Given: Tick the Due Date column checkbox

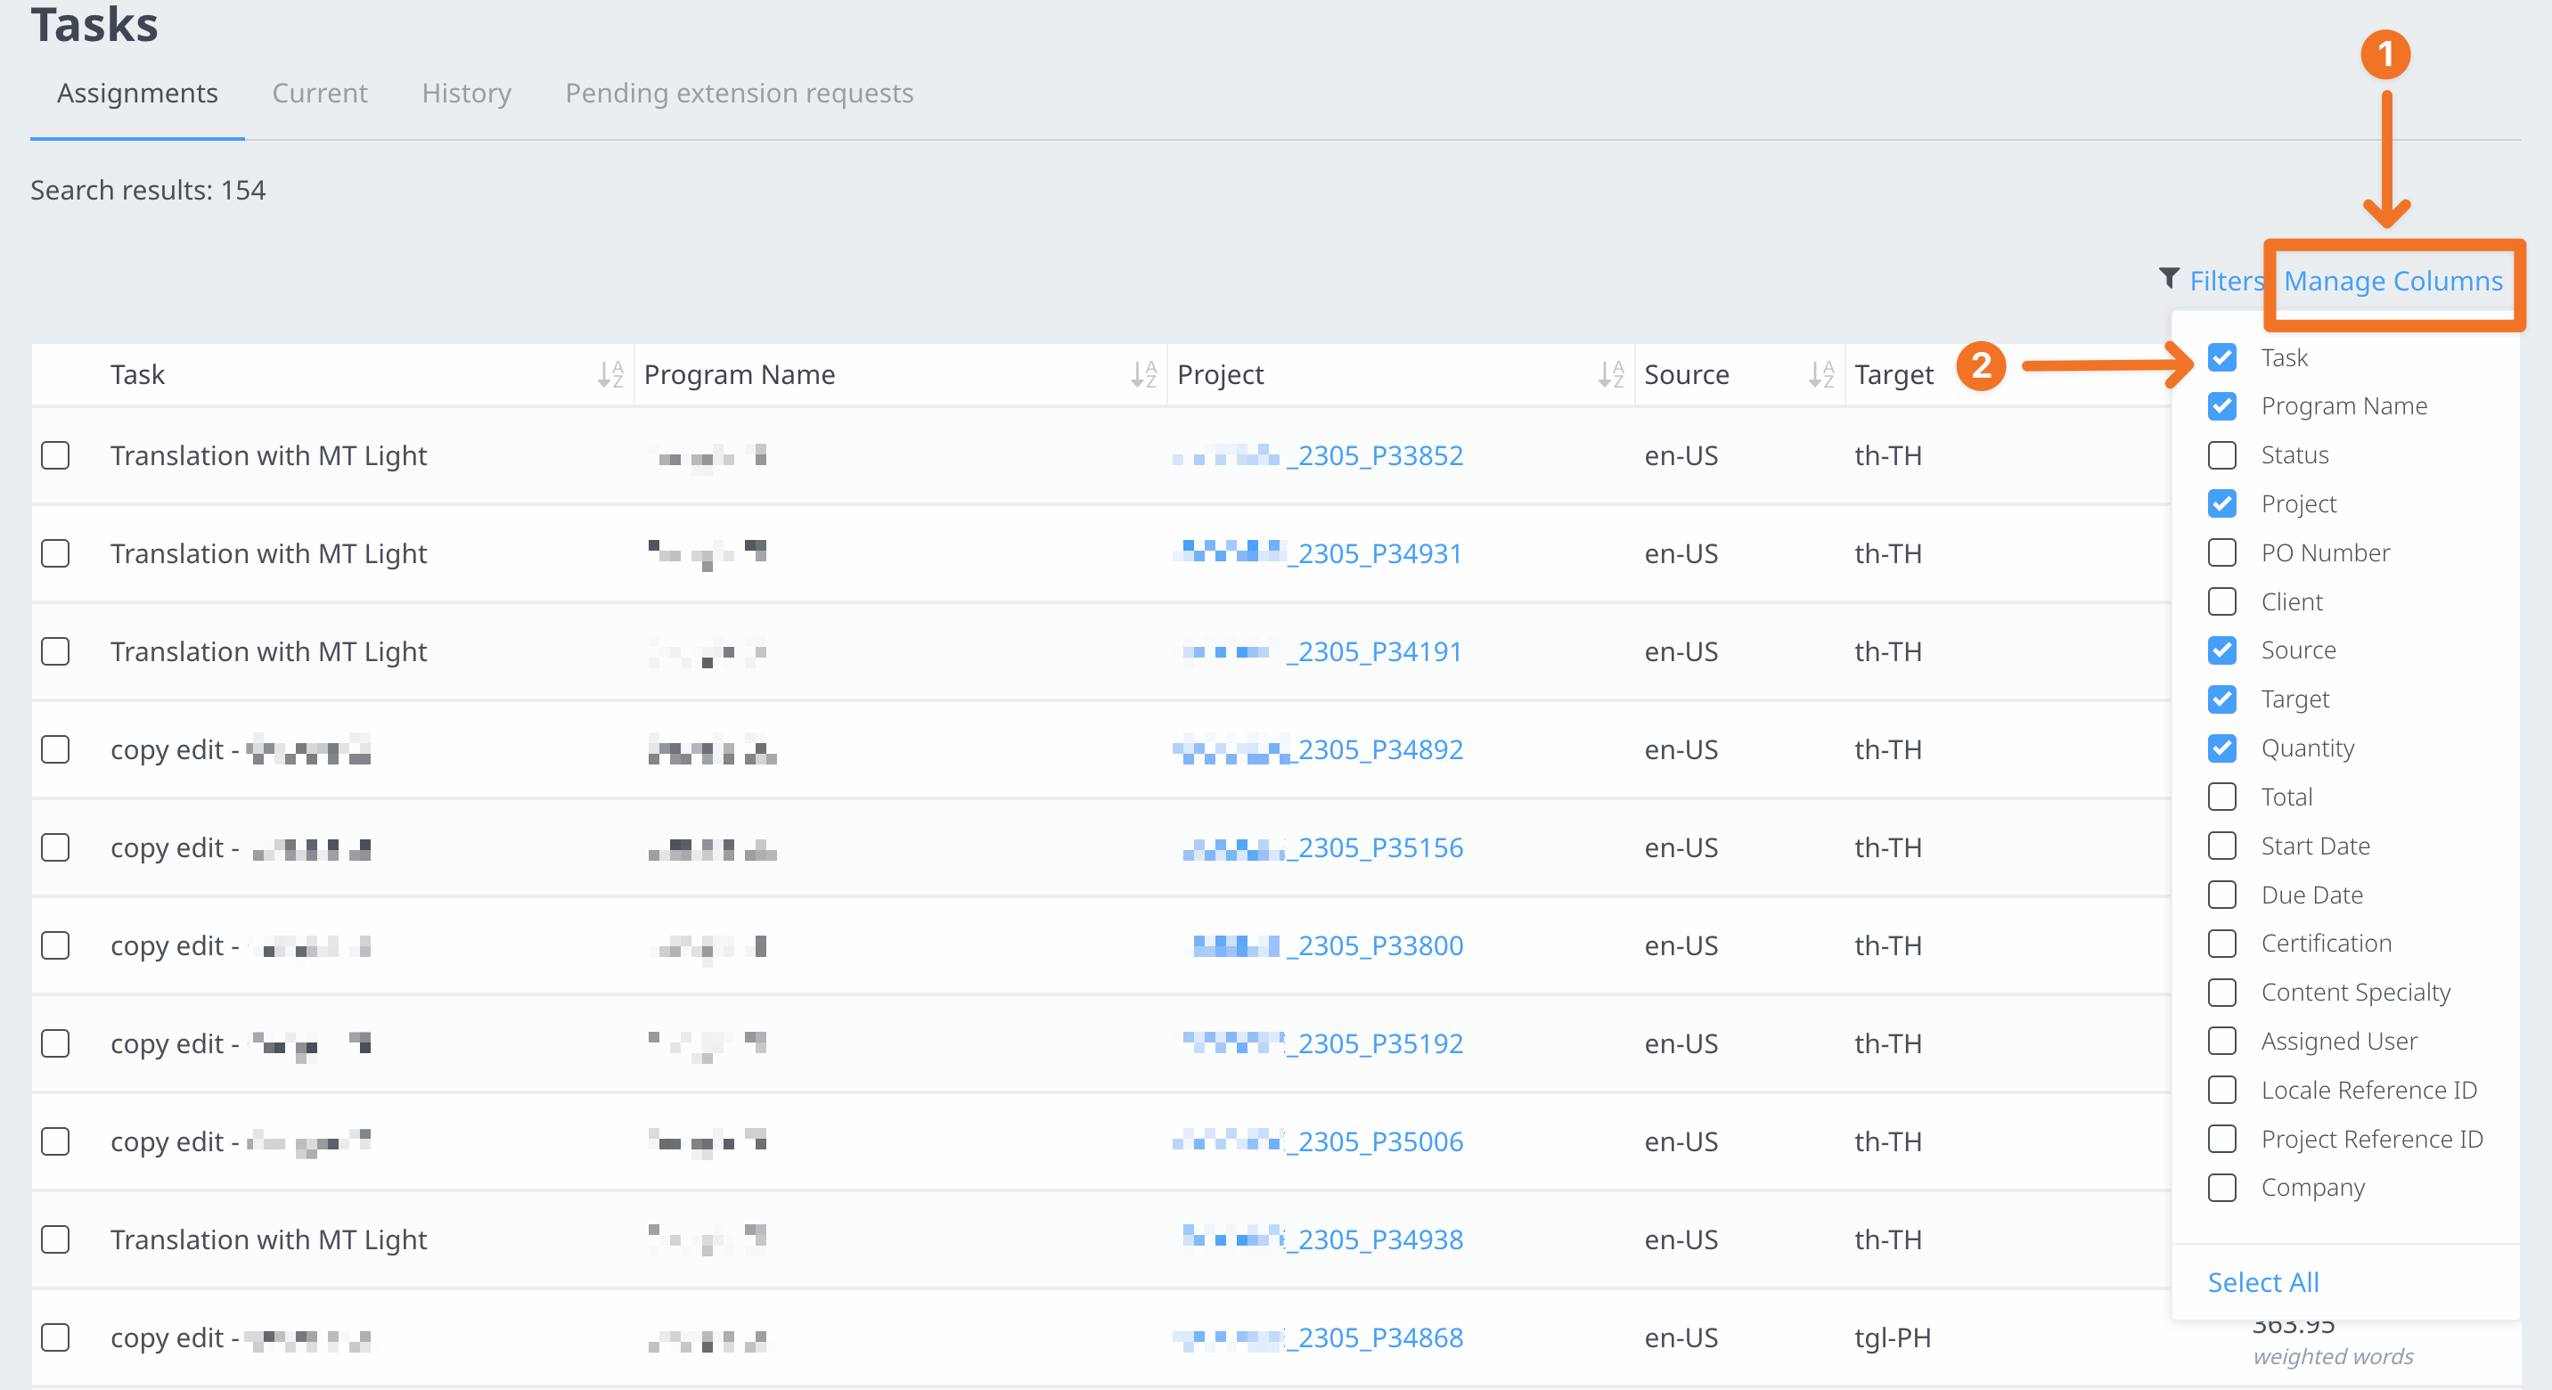Looking at the screenshot, I should pyautogui.click(x=2222, y=895).
